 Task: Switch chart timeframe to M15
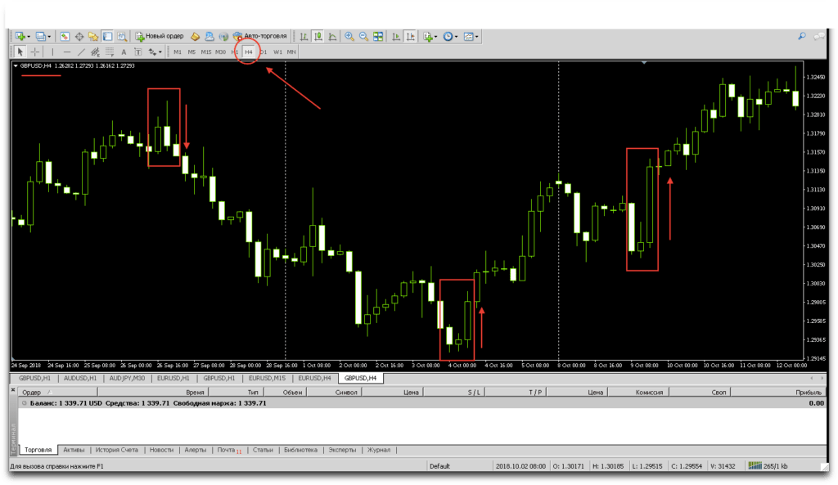pyautogui.click(x=205, y=52)
